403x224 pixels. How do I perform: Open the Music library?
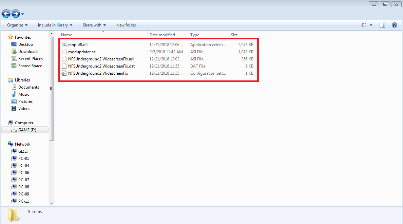pos(24,94)
